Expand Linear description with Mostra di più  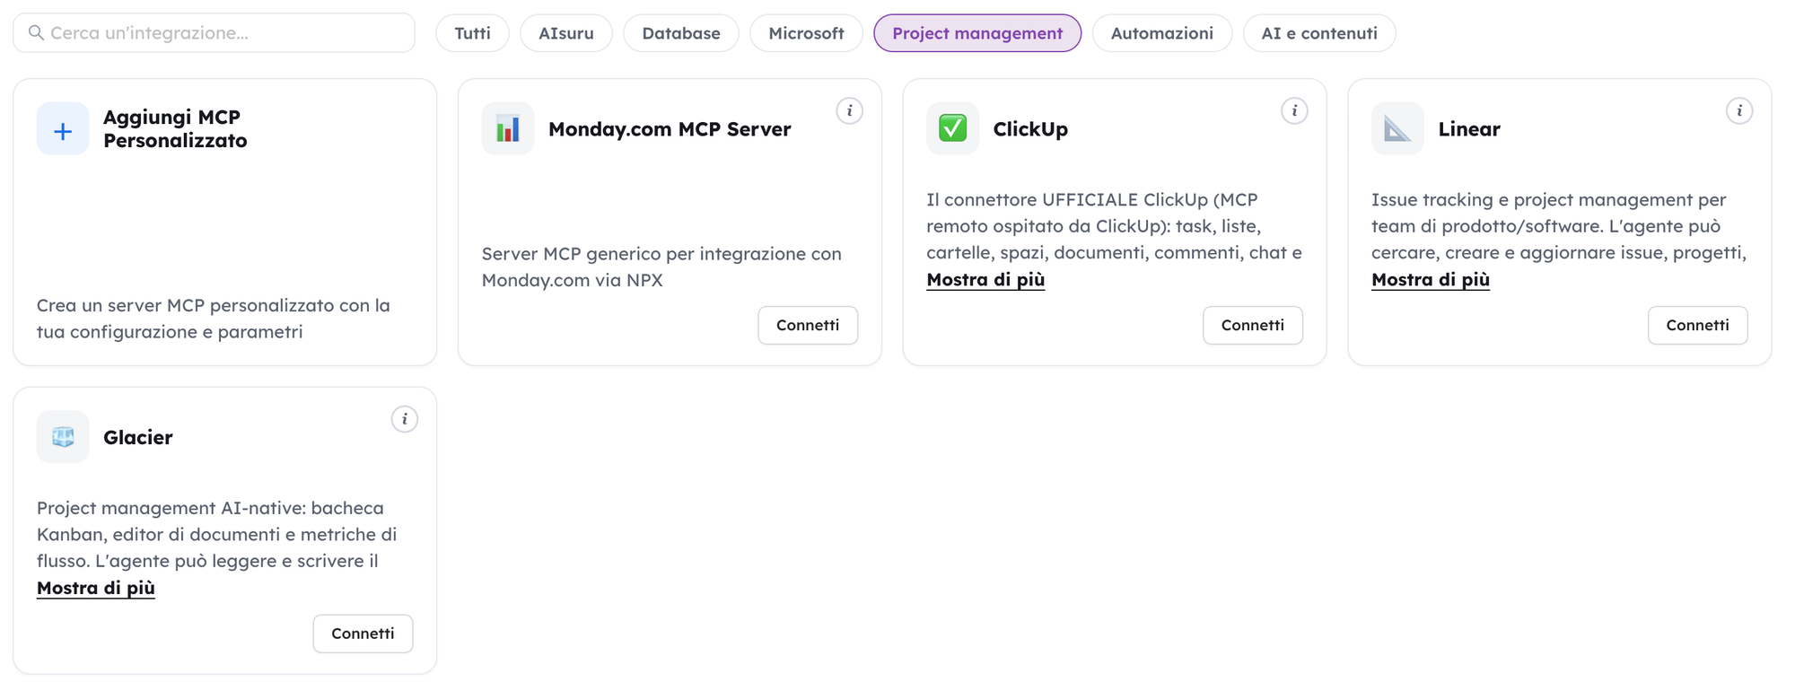coord(1431,280)
